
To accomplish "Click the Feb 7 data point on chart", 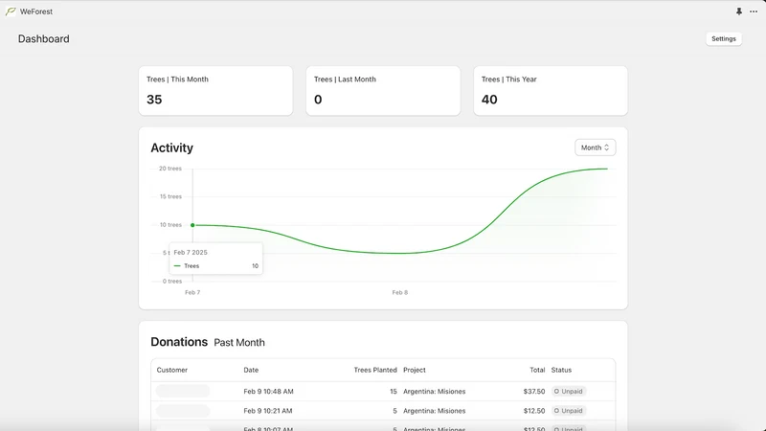I will (x=192, y=225).
